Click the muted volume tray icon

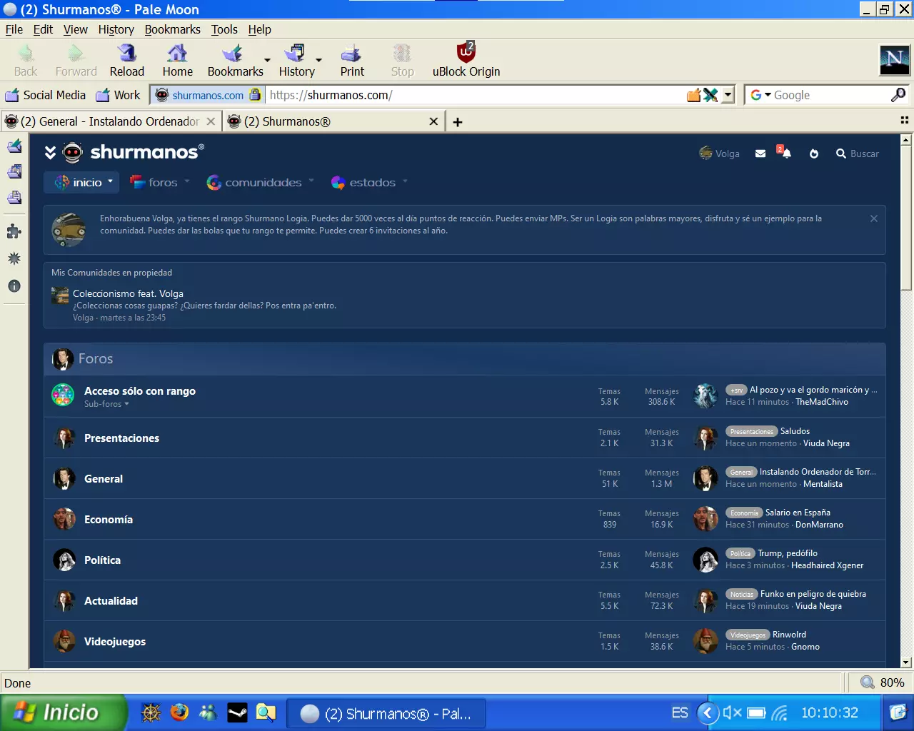[x=733, y=712]
